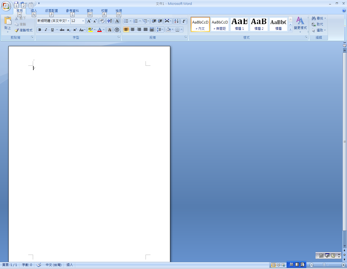Open the font name dropdown

[x=68, y=21]
